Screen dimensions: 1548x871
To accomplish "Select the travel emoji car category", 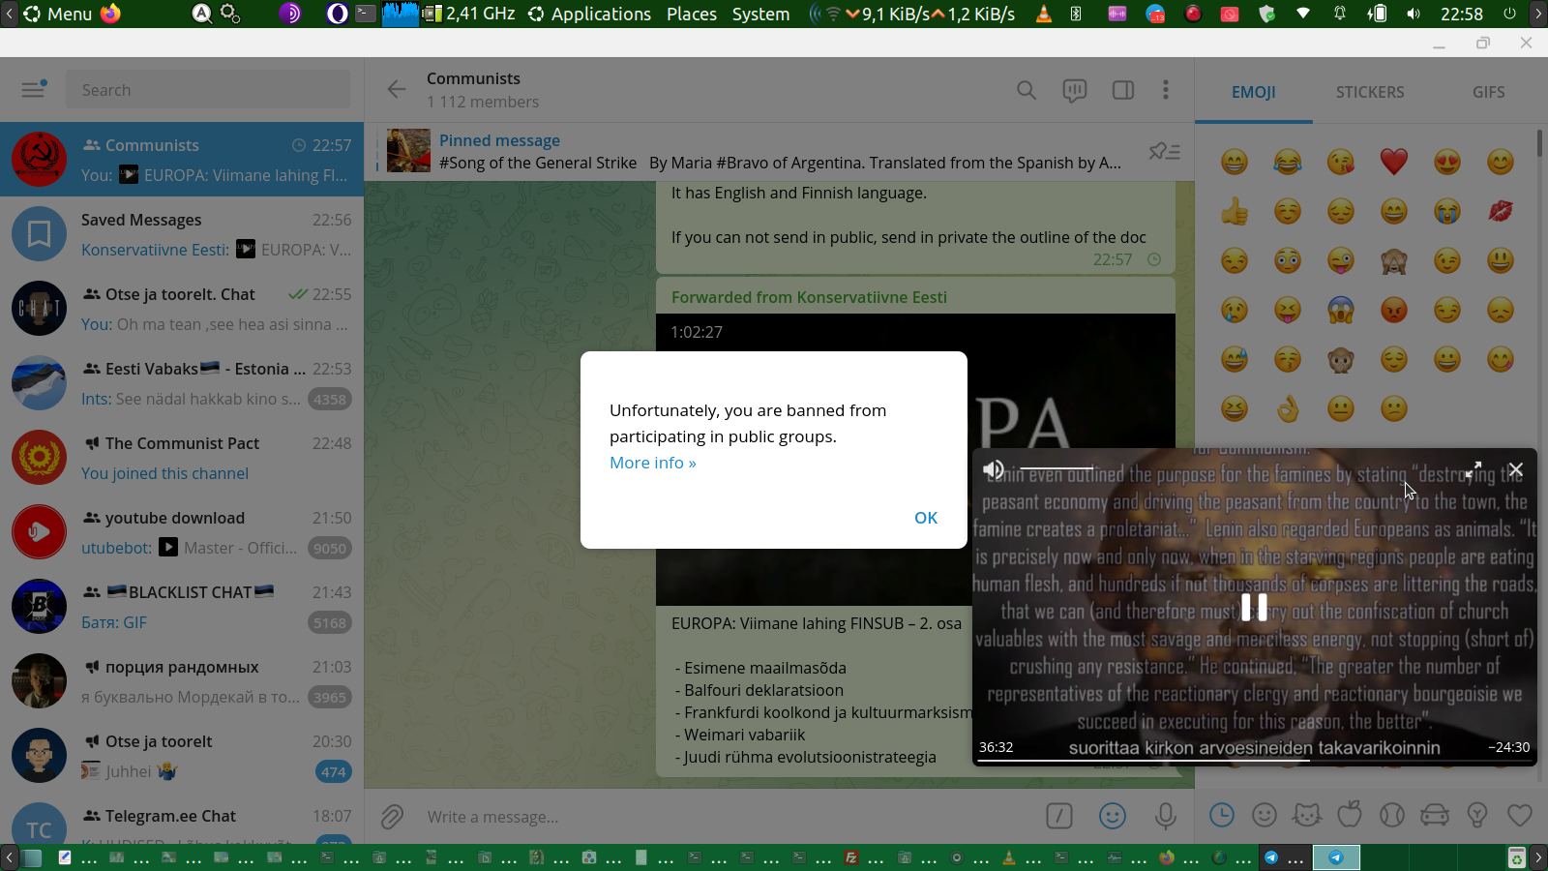I will 1435,815.
